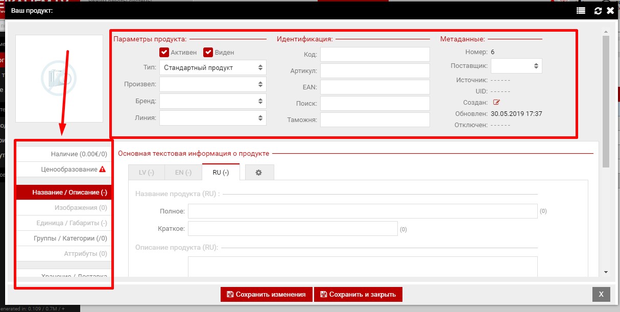Open the Тип dropdown
The width and height of the screenshot is (620, 312).
tap(212, 67)
